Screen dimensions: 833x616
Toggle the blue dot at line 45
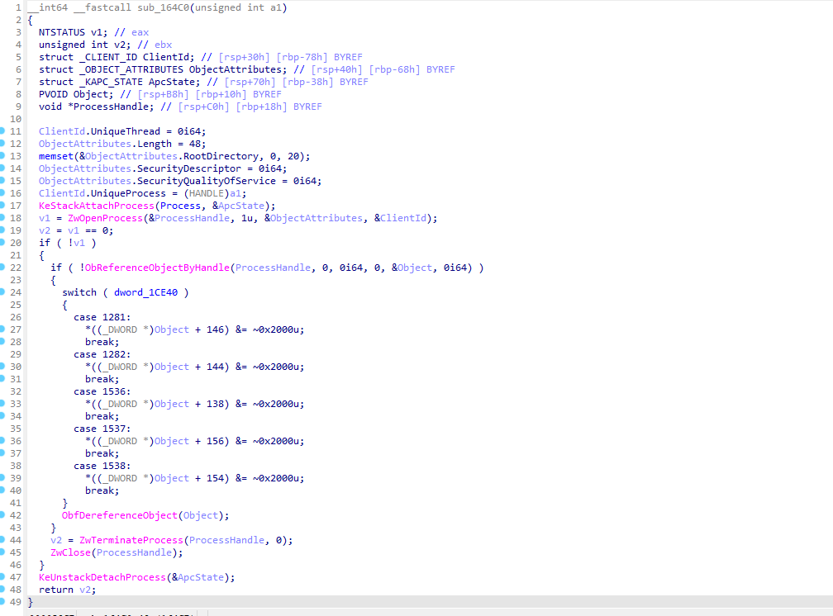[x=4, y=552]
